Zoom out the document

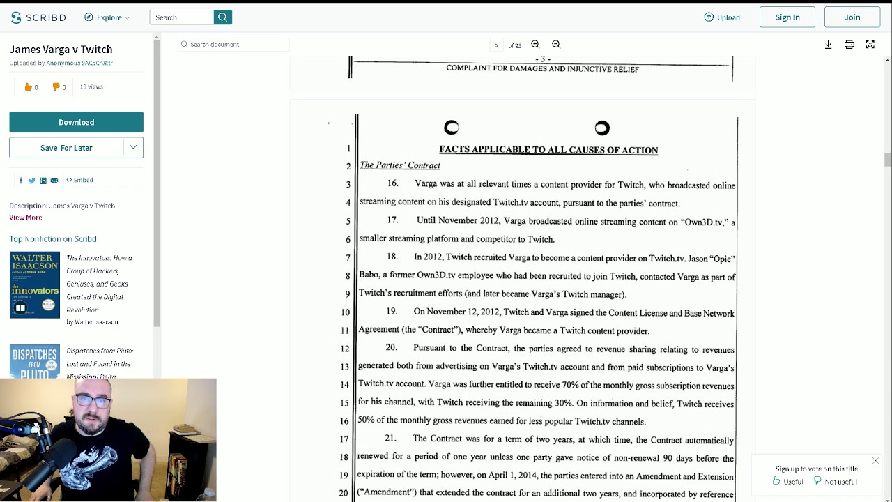click(x=556, y=45)
